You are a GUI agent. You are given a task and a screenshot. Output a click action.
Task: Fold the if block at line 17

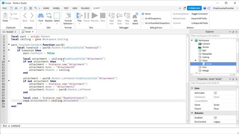point(9,81)
